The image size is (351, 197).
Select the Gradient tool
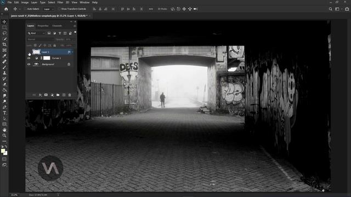[4, 90]
